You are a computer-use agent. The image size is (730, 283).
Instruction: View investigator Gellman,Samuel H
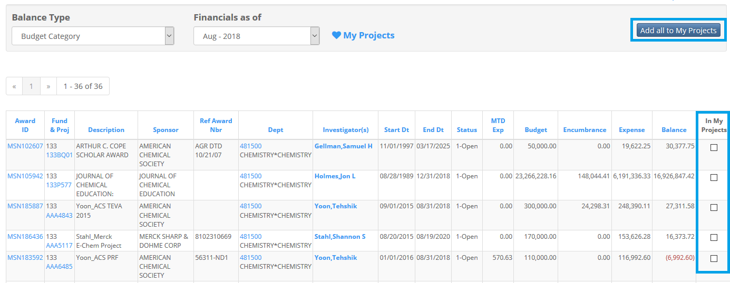coord(343,146)
